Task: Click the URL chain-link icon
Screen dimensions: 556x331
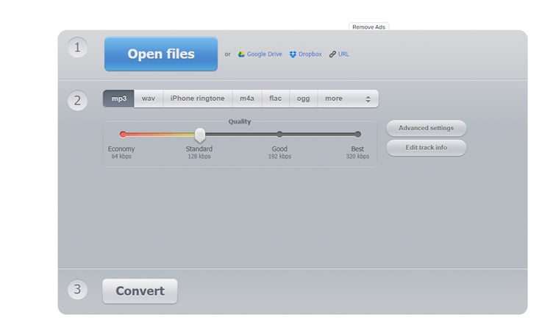Action: [x=332, y=54]
